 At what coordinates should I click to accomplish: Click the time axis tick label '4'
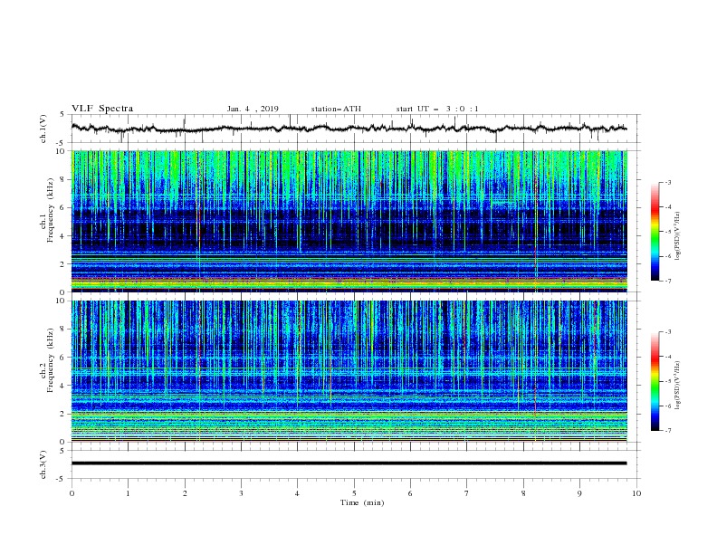tap(297, 493)
